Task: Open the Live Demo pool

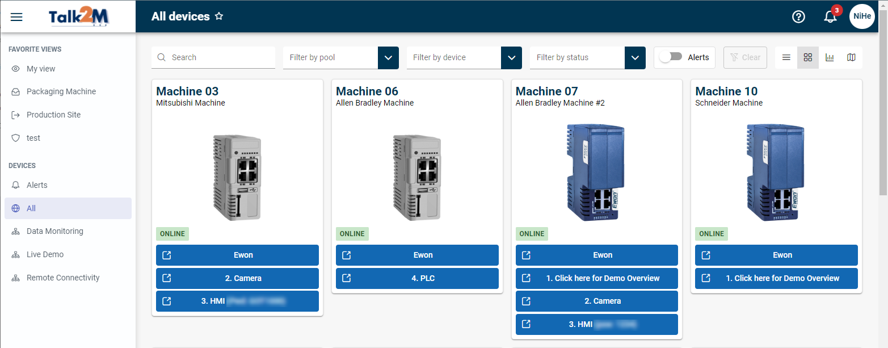Action: 68,254
